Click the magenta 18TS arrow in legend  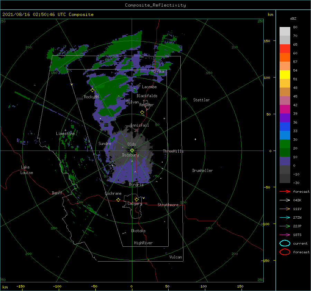tap(285, 235)
